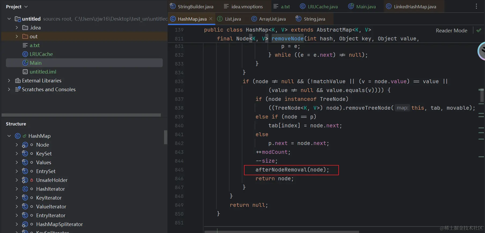Click the List.java interface icon
The image size is (485, 233).
coord(220,19)
